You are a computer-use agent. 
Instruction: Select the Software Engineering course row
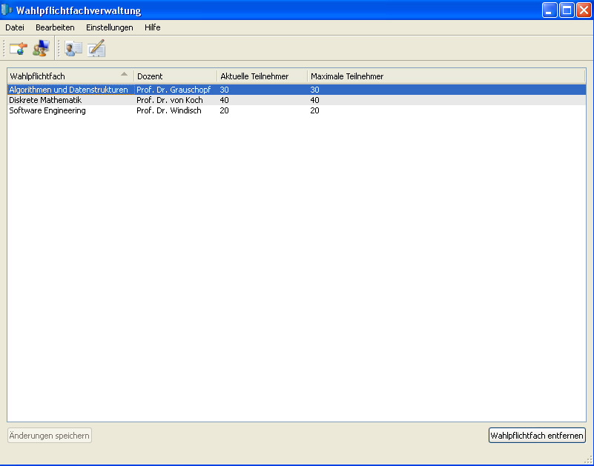(x=47, y=110)
